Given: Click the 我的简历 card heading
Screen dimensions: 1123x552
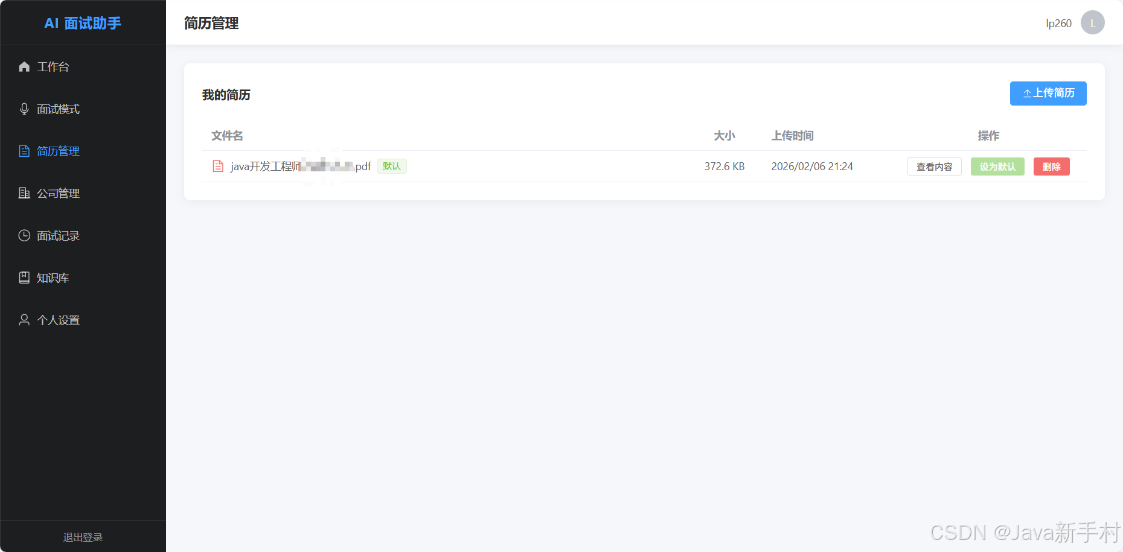Looking at the screenshot, I should 226,95.
